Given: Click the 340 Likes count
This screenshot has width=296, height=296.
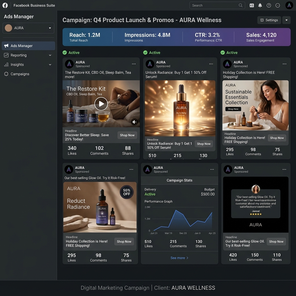Looking at the screenshot, I should [72, 150].
